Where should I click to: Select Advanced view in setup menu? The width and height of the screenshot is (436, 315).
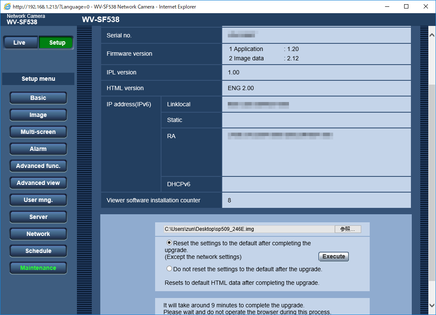tap(38, 183)
